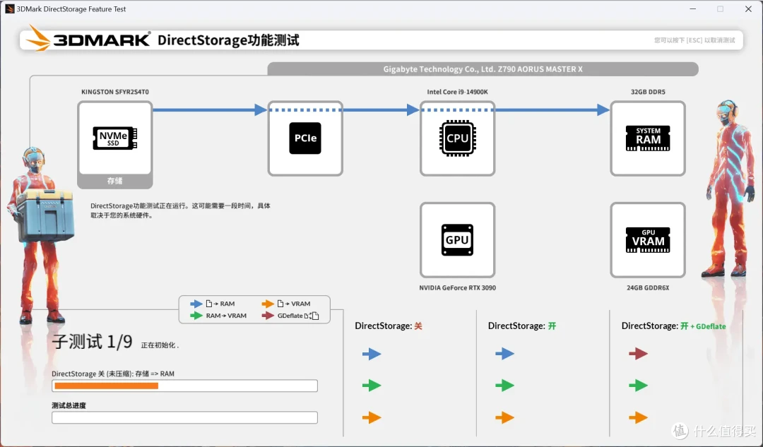The image size is (763, 447).
Task: Click orange arrow under DirectStorage GDeflate column
Action: pos(638,417)
